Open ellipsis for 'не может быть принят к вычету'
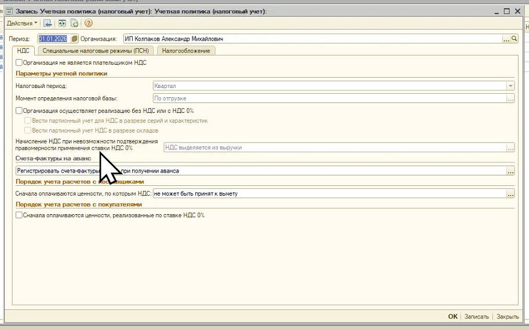Viewport: 529px width, 330px height. pyautogui.click(x=510, y=194)
